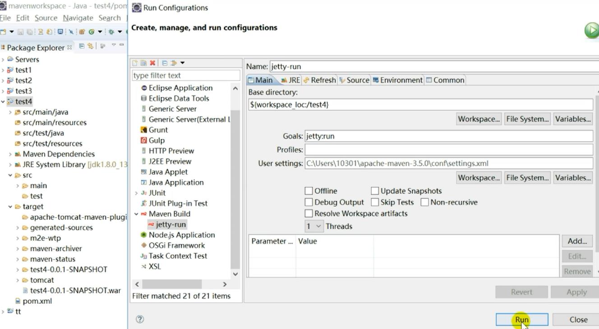The height and width of the screenshot is (329, 599).
Task: Enable Update Snapshots checkbox
Action: click(375, 191)
